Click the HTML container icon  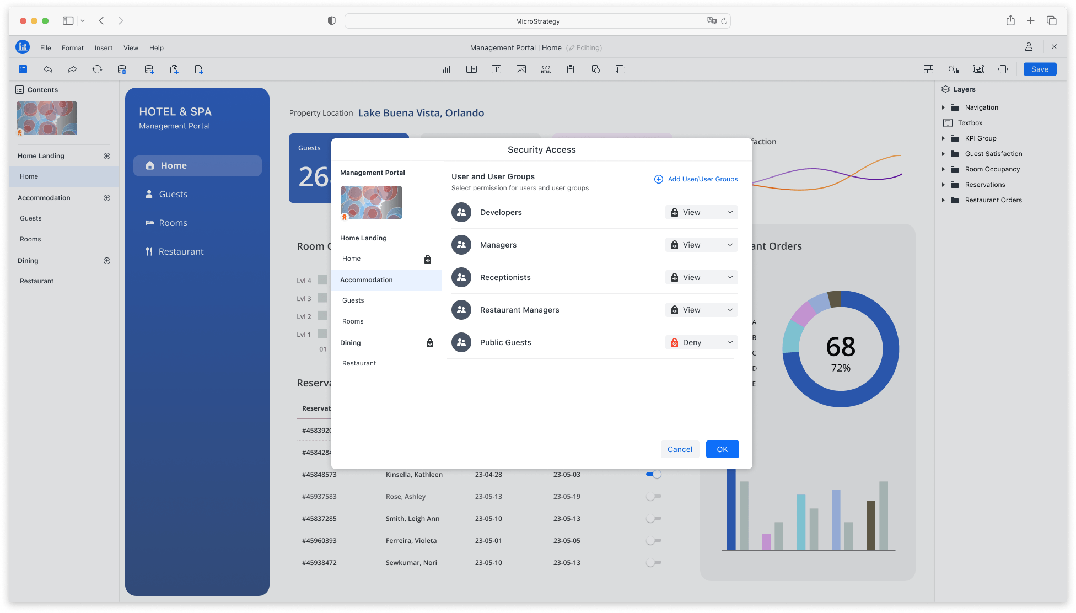(x=546, y=69)
